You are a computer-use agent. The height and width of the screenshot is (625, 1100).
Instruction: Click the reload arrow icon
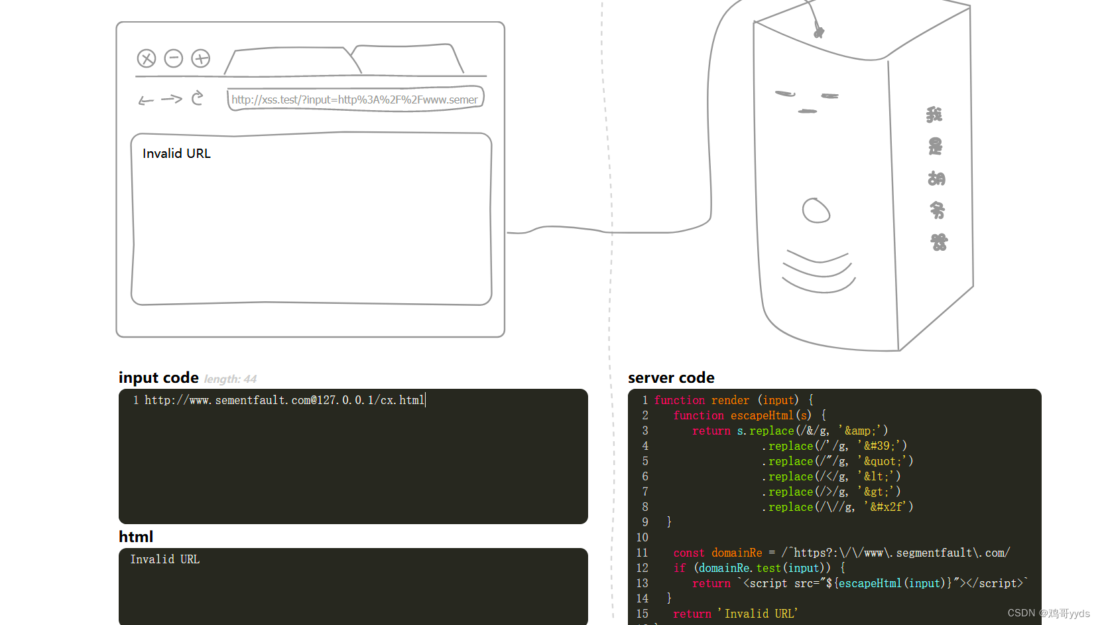point(197,98)
